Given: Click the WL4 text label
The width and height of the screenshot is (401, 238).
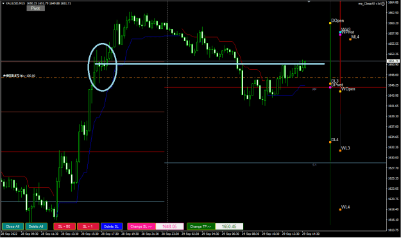Looking at the screenshot, I should point(346,207).
